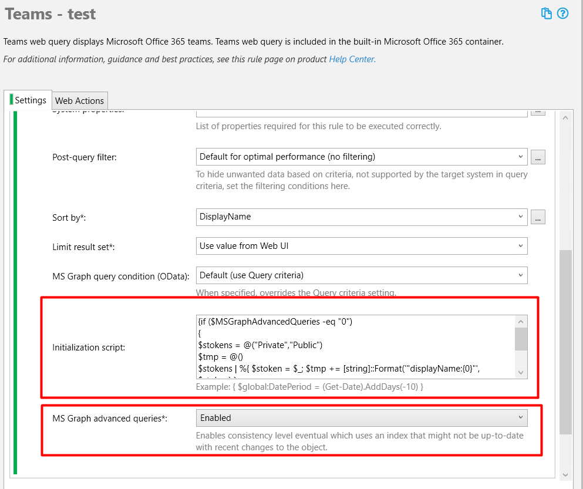This screenshot has width=583, height=489.
Task: Click the 'Sort by*:' label
Action: [x=69, y=218]
